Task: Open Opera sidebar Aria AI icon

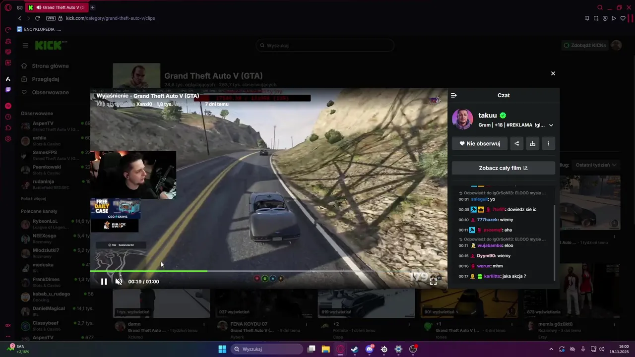Action: point(8,79)
